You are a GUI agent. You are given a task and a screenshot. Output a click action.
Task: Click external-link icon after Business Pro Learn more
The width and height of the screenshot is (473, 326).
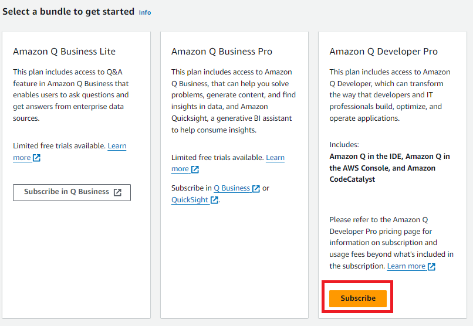tap(195, 169)
